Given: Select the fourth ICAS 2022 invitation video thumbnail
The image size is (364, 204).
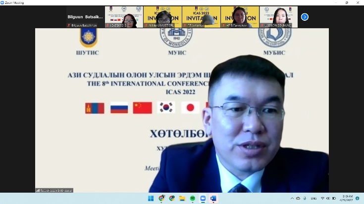Looking at the screenshot, I should (240, 17).
